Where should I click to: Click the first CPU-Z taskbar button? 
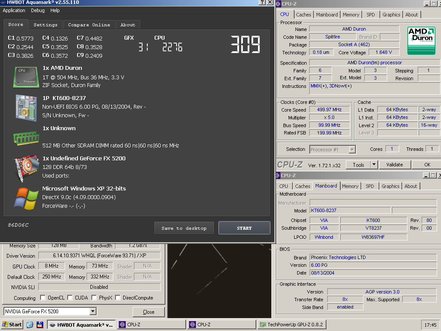click(x=152, y=325)
